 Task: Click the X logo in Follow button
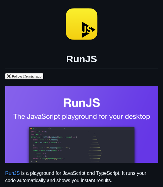tap(9, 76)
